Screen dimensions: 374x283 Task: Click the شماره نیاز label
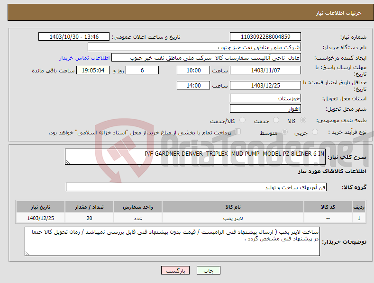click(353, 37)
